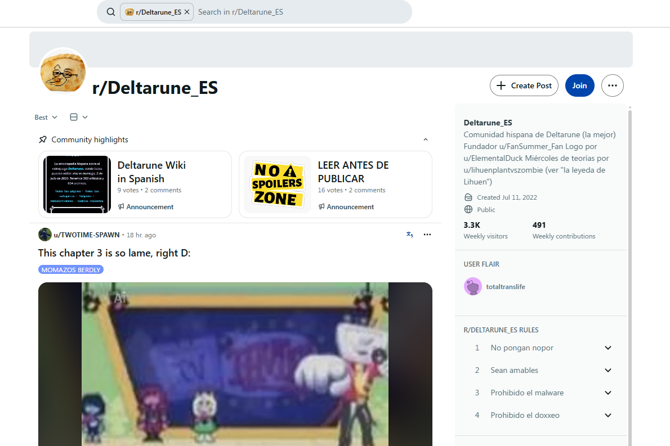
Task: Collapse the Community highlights section
Action: point(426,139)
